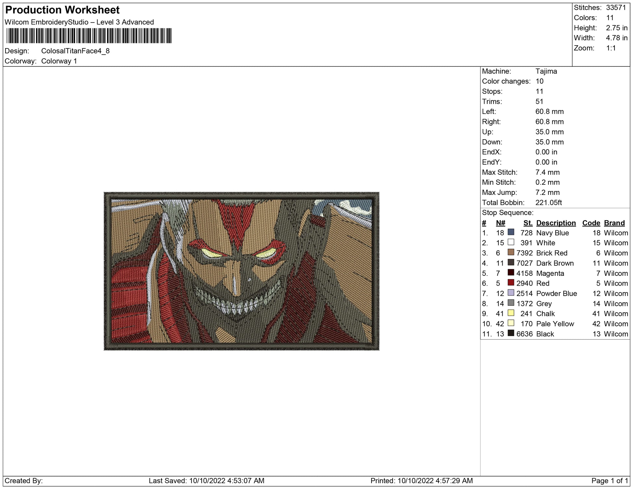
Task: Click the Code column header
Action: 591,223
